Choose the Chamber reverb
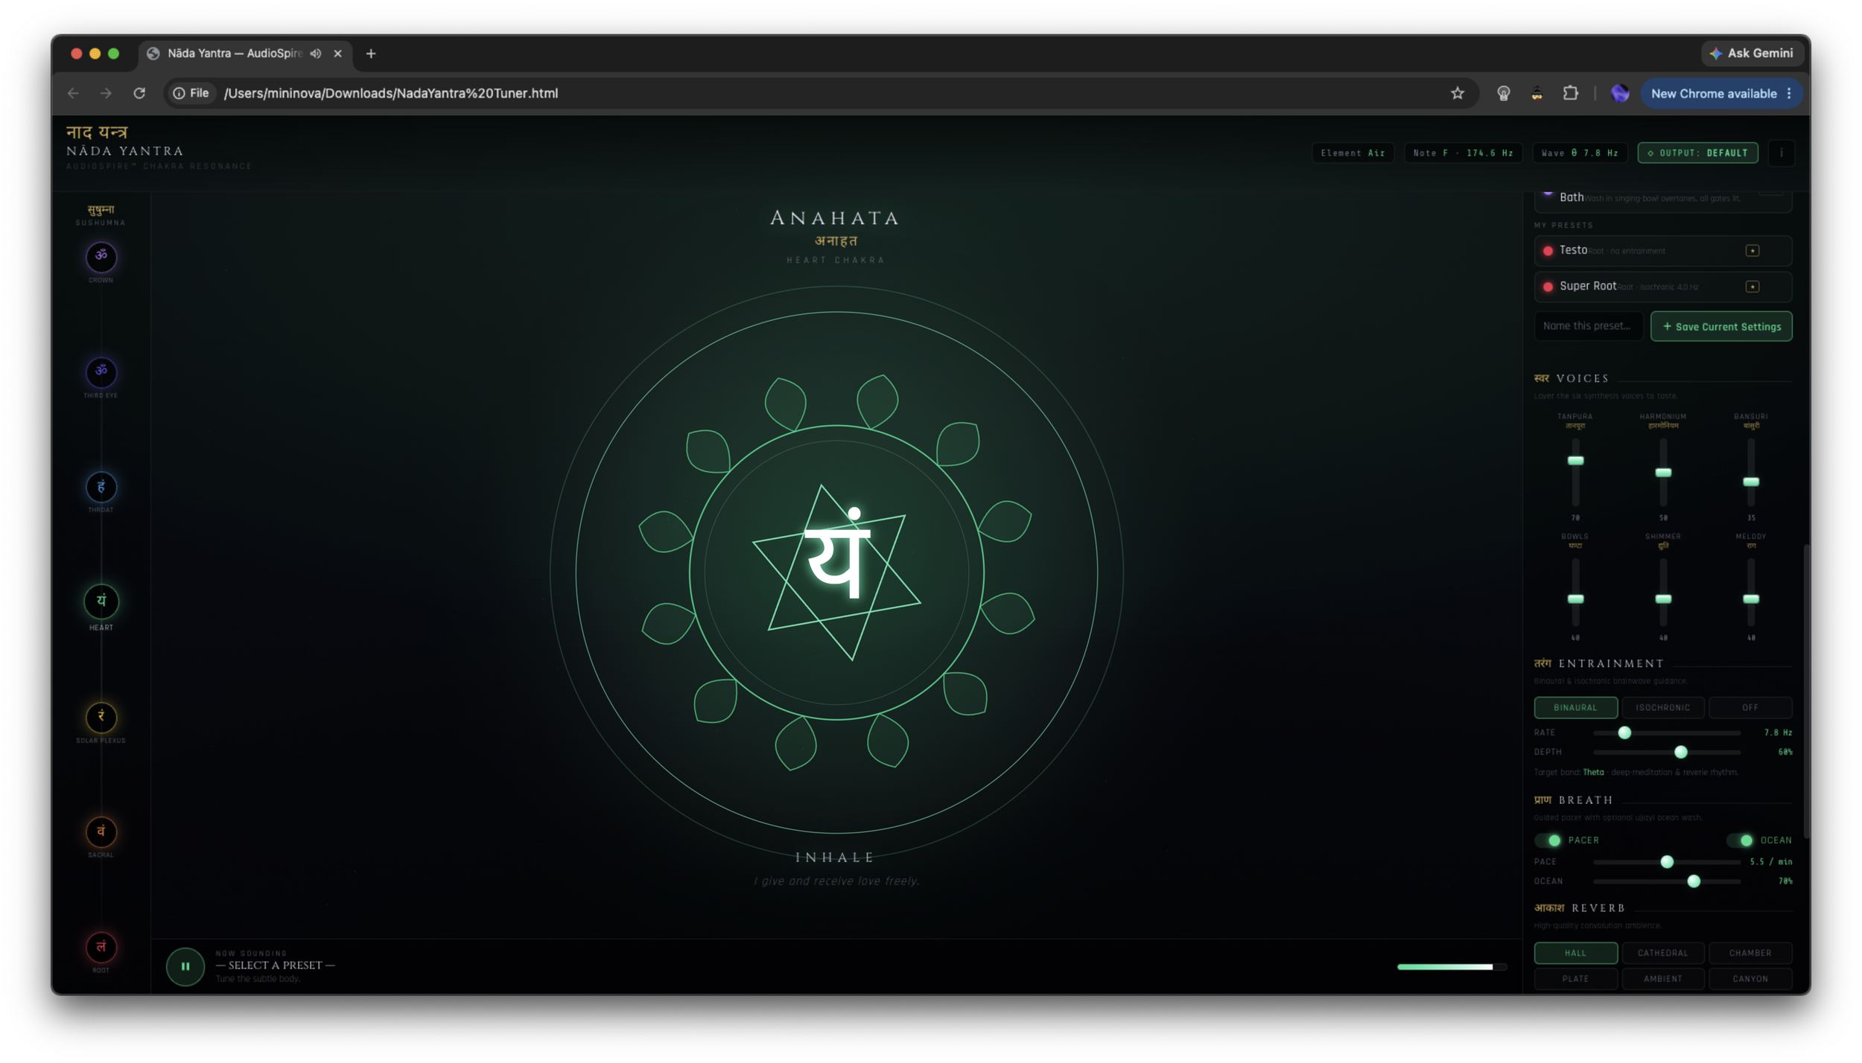This screenshot has width=1862, height=1063. point(1750,953)
